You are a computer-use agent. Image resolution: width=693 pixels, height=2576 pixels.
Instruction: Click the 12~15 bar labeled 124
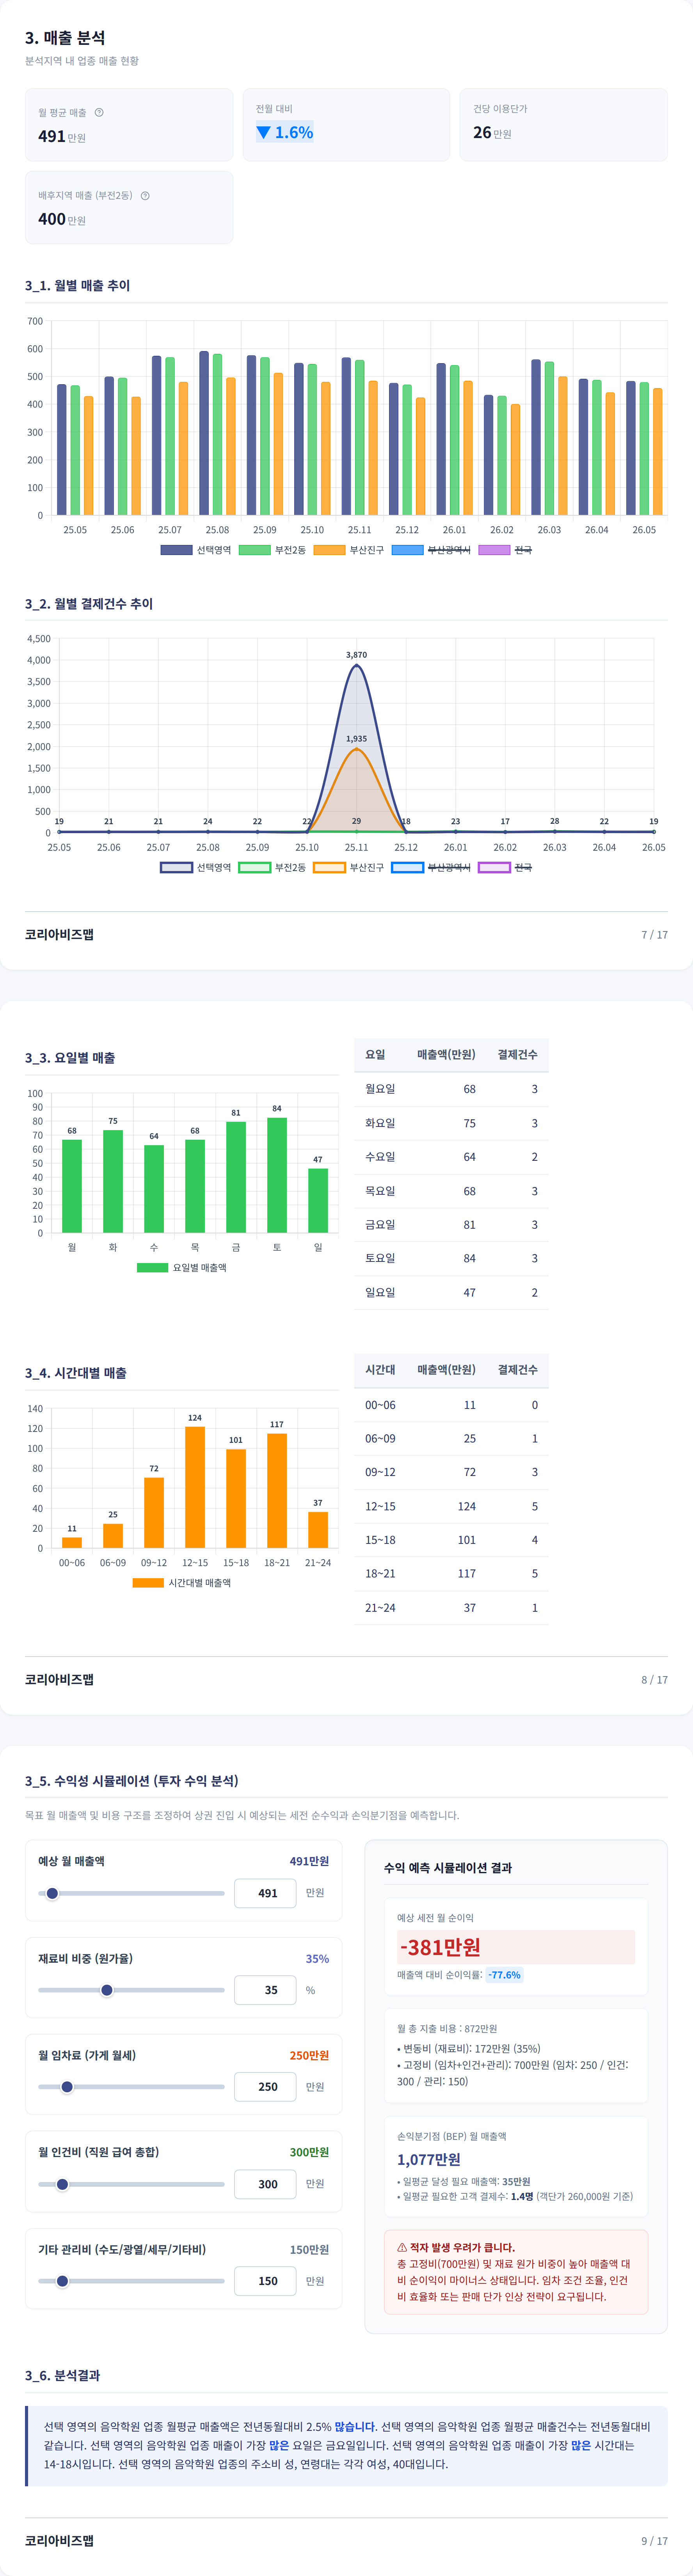tap(195, 1487)
